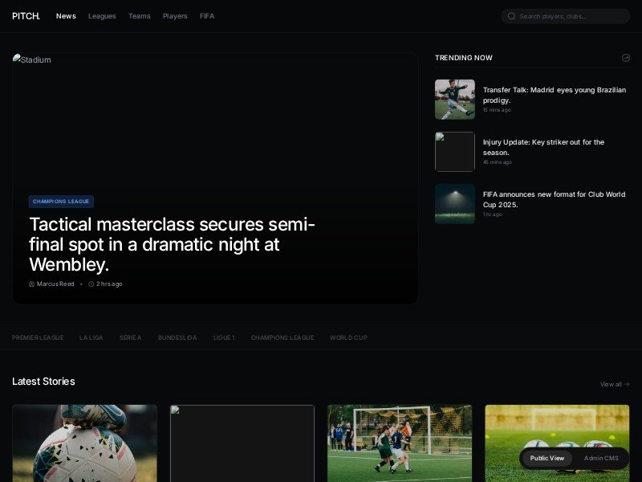Select the World Cup filter tab
Screen dimensions: 642x482
point(348,337)
